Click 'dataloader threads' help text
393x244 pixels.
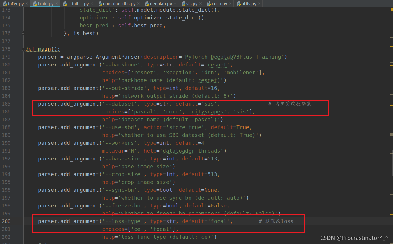[192, 151]
